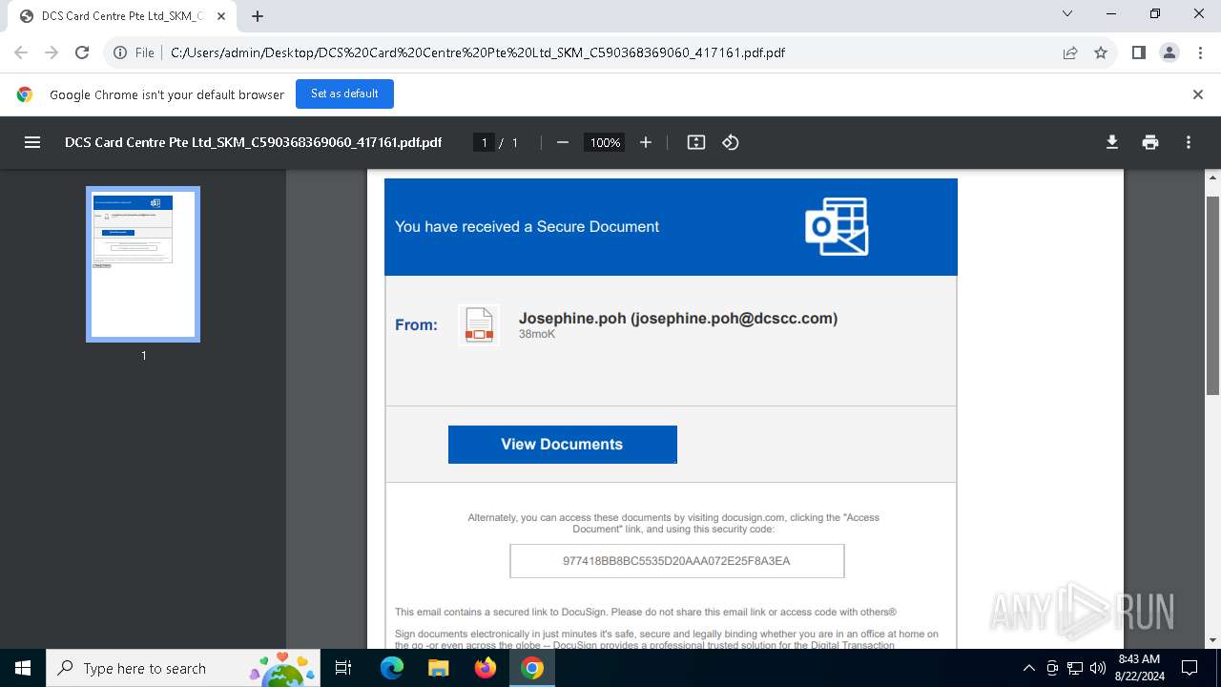The width and height of the screenshot is (1221, 687).
Task: Click the address bar URL
Action: (478, 52)
